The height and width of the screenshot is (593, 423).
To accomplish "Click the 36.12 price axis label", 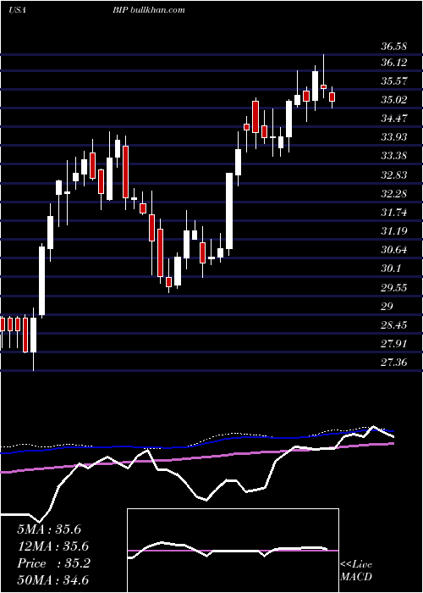I will tap(394, 63).
